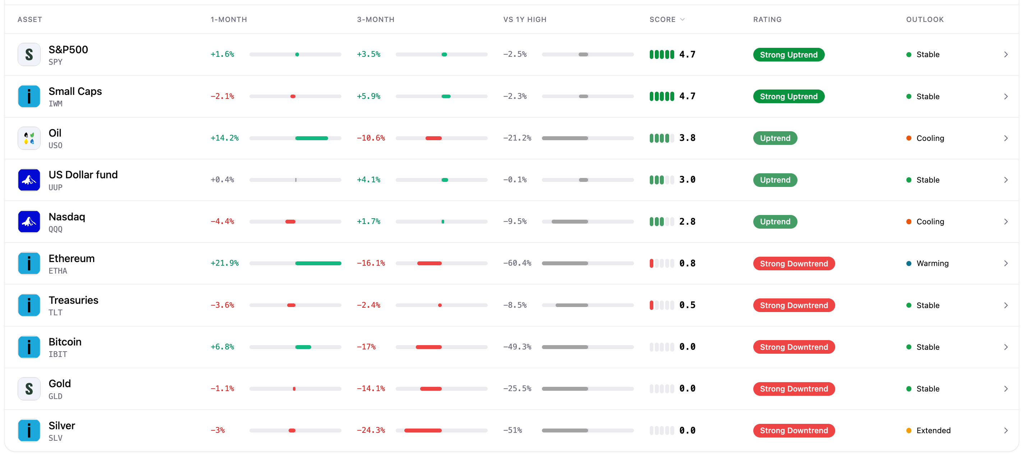Click the OUTLOOK column header

925,19
